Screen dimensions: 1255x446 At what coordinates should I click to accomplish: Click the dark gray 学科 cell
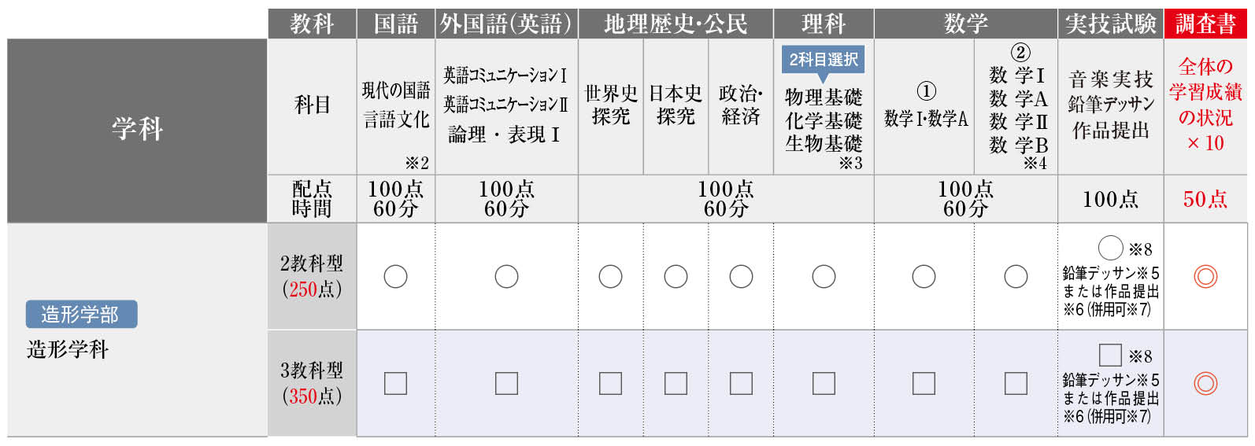coord(137,130)
